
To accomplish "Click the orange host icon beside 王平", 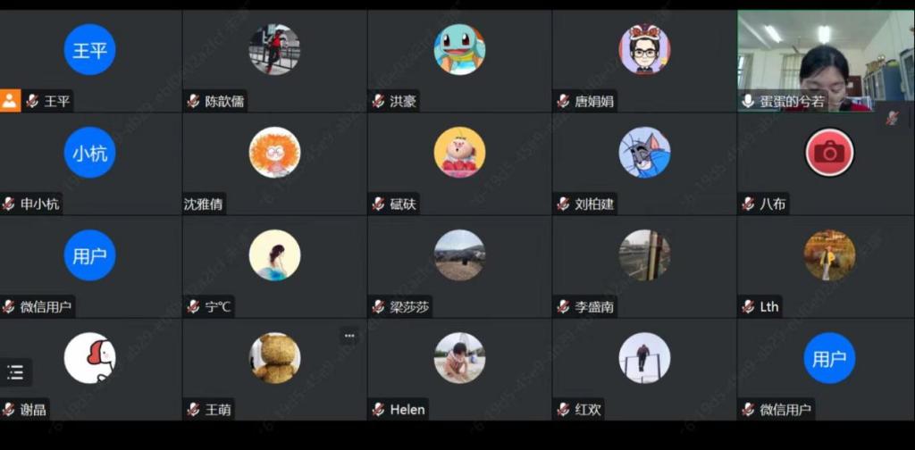I will tap(10, 101).
